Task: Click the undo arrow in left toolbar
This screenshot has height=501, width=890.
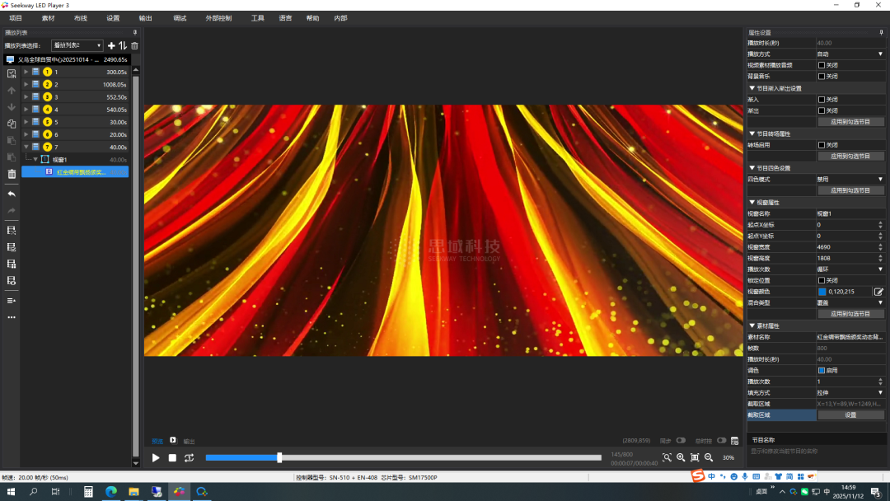Action: pos(12,194)
